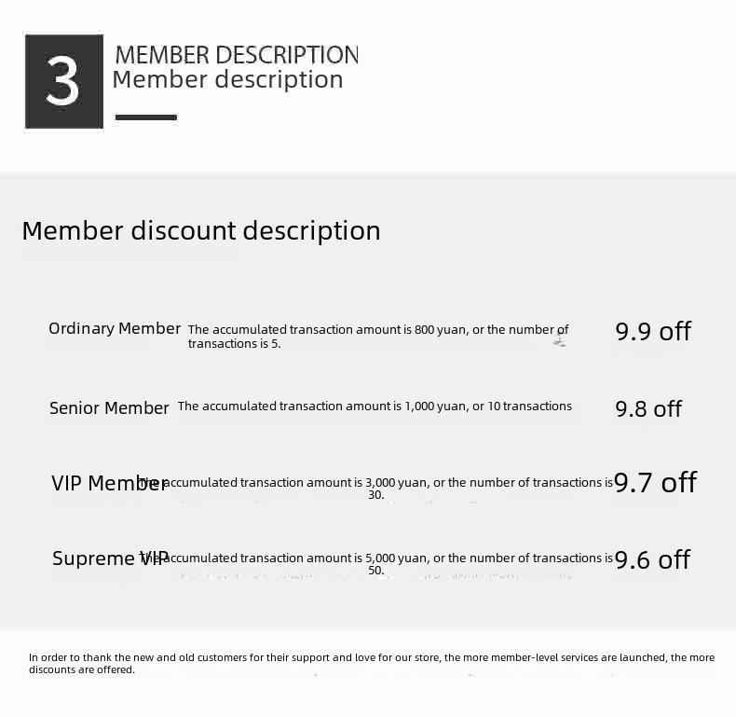Click the 9.9 off discount
736x717 pixels.
(653, 331)
